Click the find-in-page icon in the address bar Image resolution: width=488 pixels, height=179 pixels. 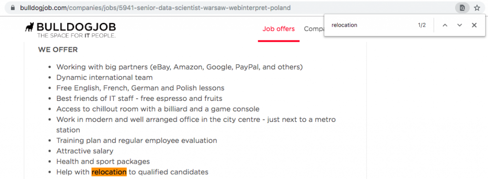click(x=462, y=8)
